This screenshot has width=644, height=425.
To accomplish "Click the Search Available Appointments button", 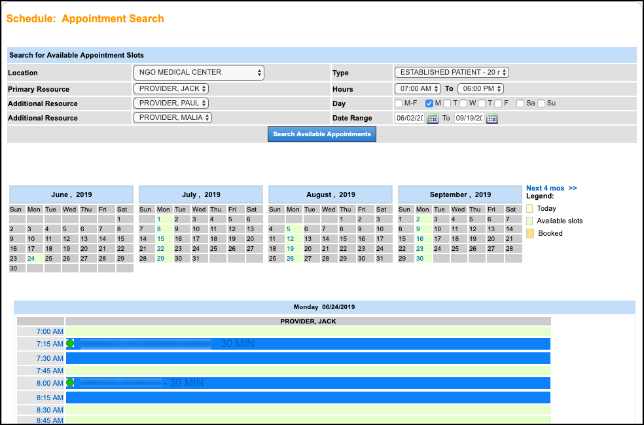I will (x=322, y=134).
